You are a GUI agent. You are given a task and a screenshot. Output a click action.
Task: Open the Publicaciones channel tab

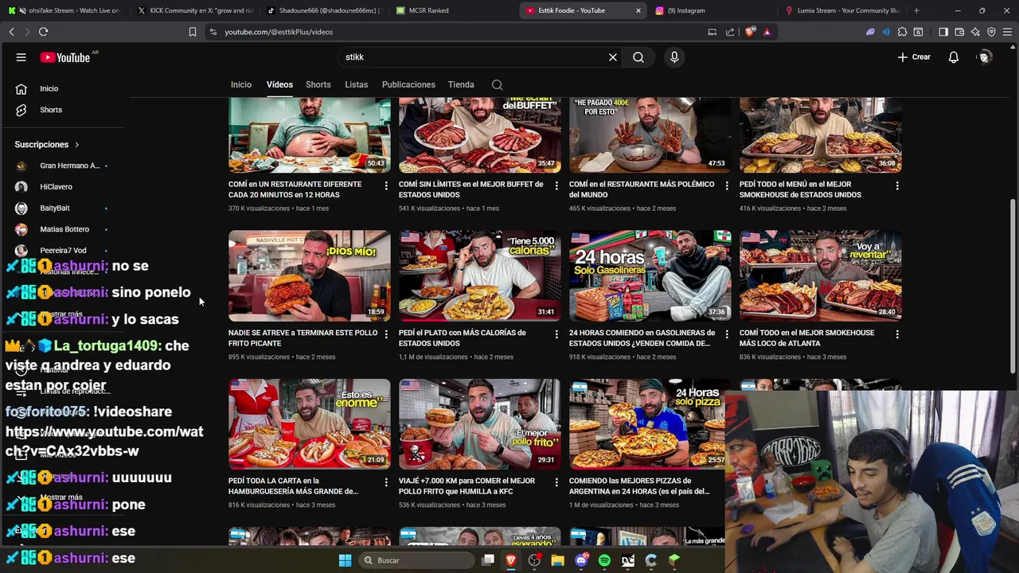point(408,84)
